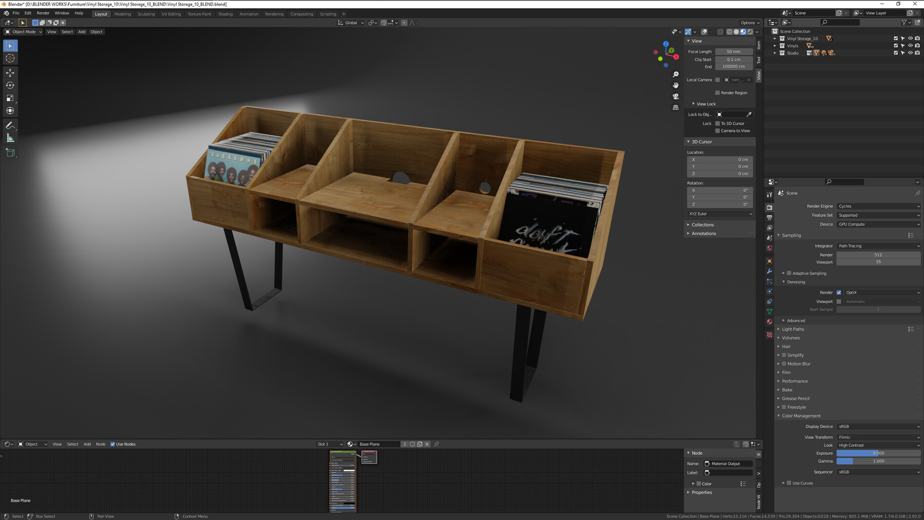Open the Render Engine dropdown
924x520 pixels.
[879, 206]
